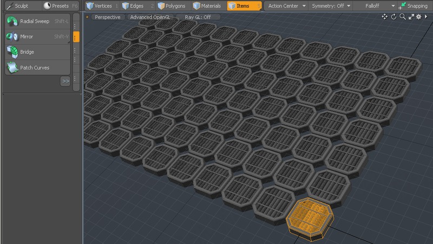The image size is (433, 244).
Task: Click the viewport rotate icon
Action: [x=394, y=17]
